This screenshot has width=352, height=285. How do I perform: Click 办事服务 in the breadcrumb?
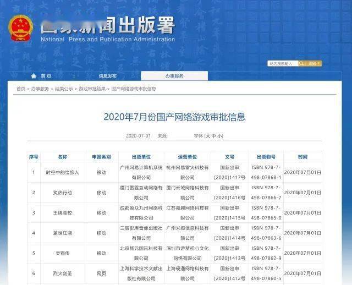pyautogui.click(x=40, y=89)
